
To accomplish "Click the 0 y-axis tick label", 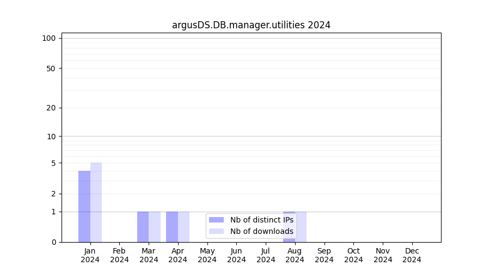I will [53, 242].
